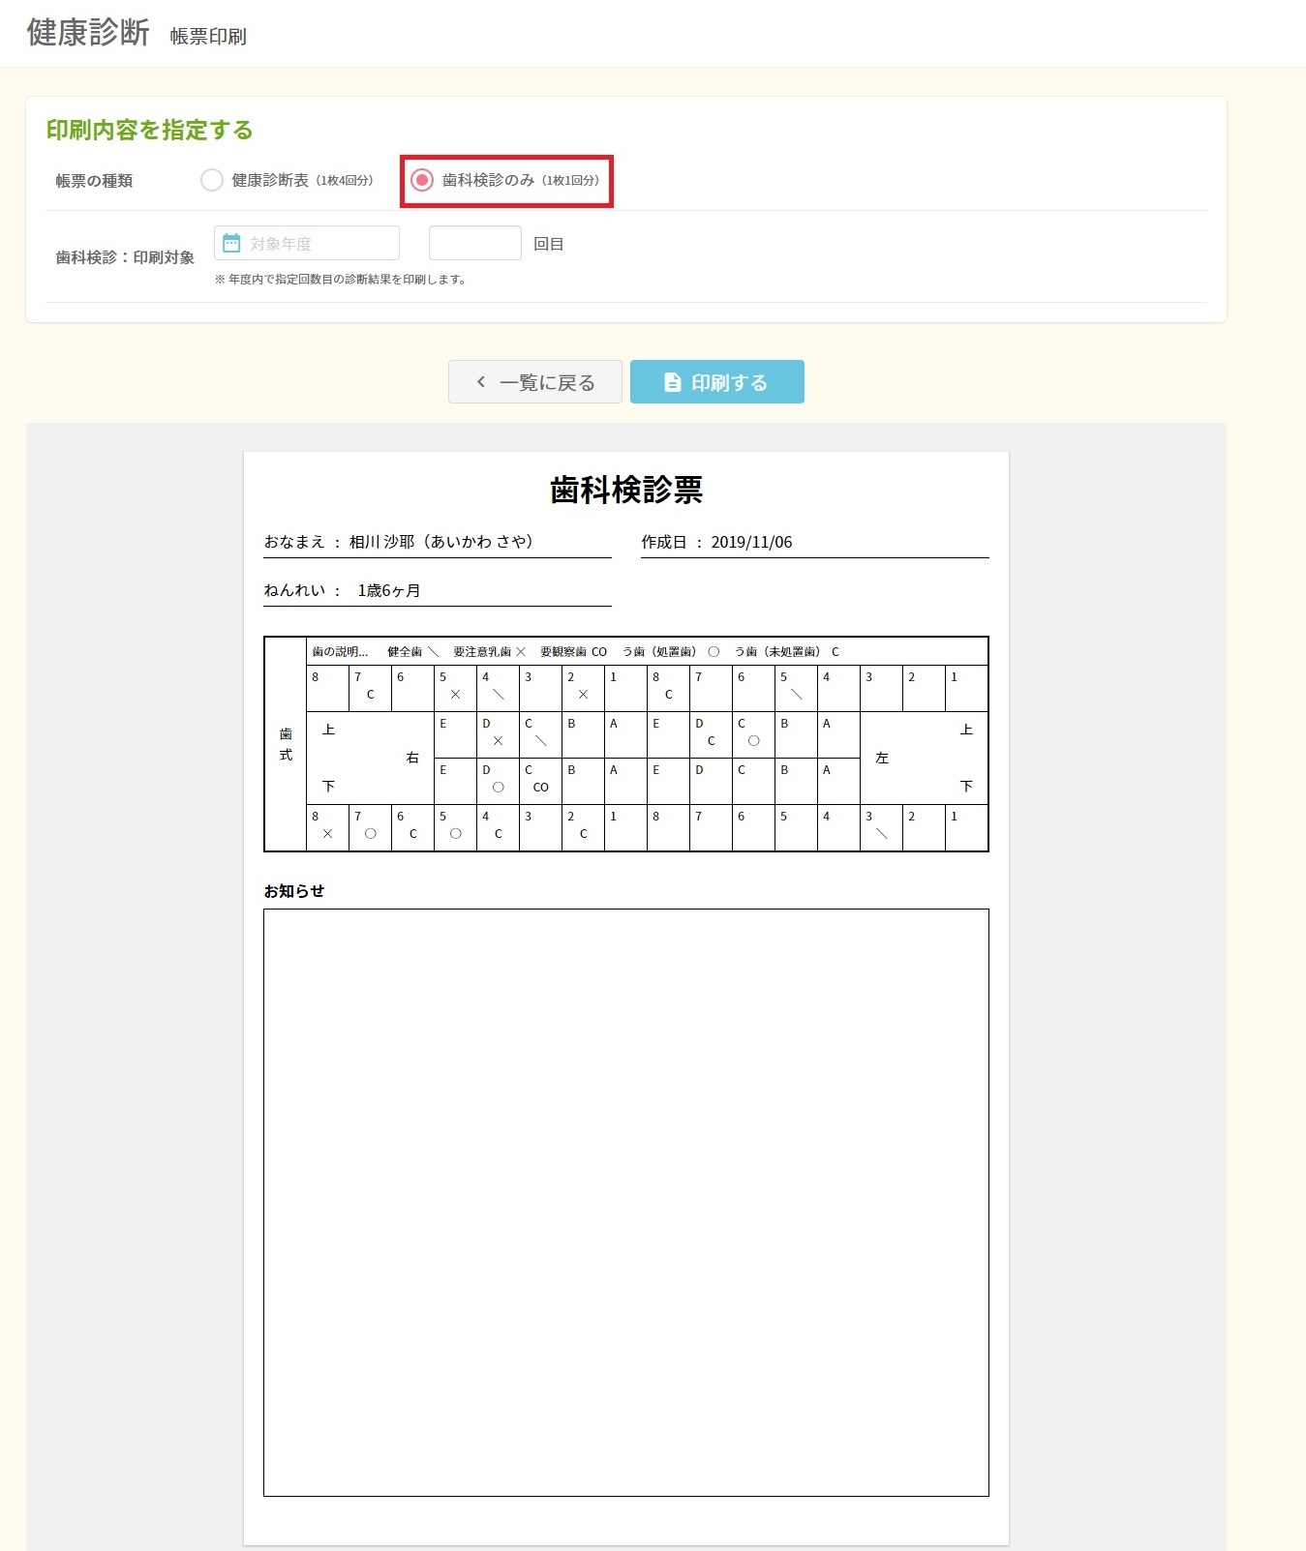
Task: Click the 要観察歯 CO legend entry
Action: (574, 651)
